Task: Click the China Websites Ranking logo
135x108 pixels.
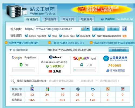Action: (x=115, y=58)
